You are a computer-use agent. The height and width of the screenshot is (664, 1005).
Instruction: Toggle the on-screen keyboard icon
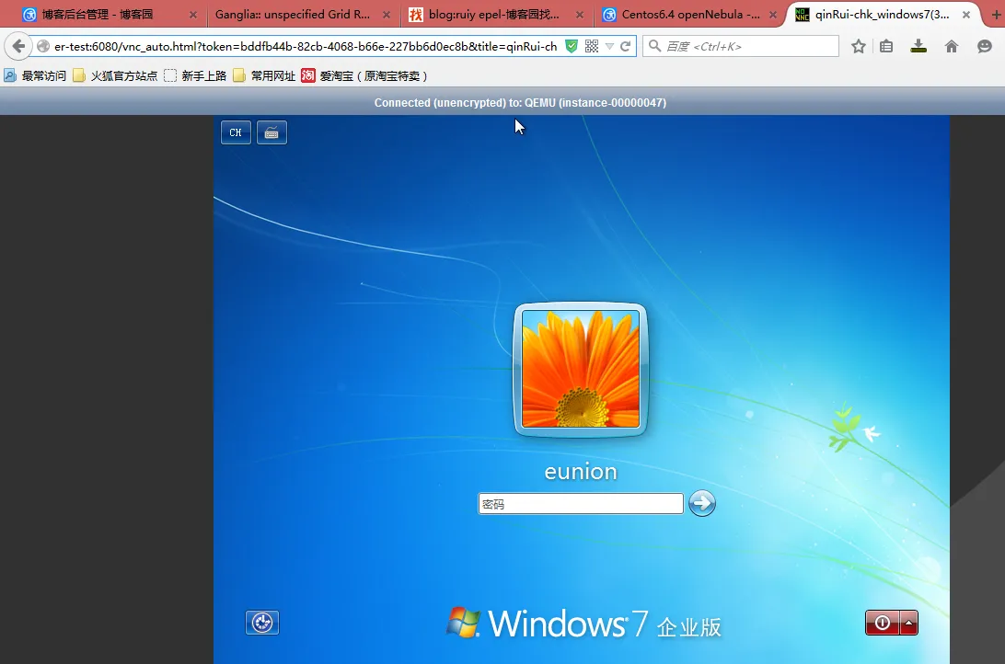tap(271, 132)
